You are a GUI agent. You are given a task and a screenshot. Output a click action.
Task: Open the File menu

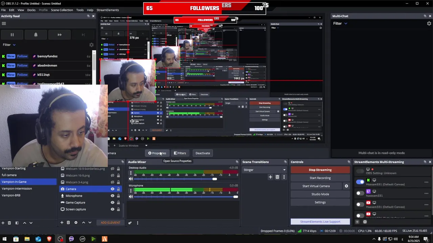(3, 10)
